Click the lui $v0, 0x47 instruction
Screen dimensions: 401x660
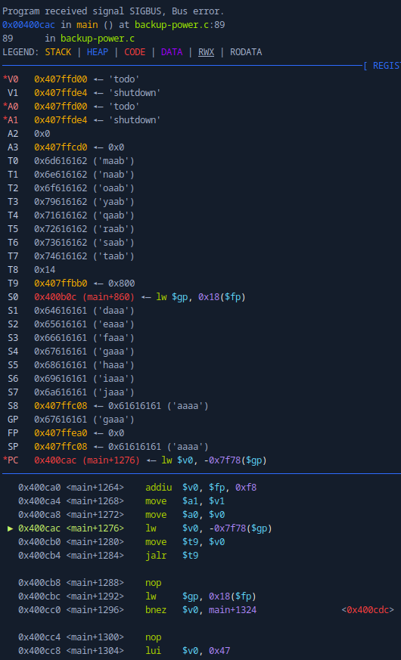(x=124, y=651)
